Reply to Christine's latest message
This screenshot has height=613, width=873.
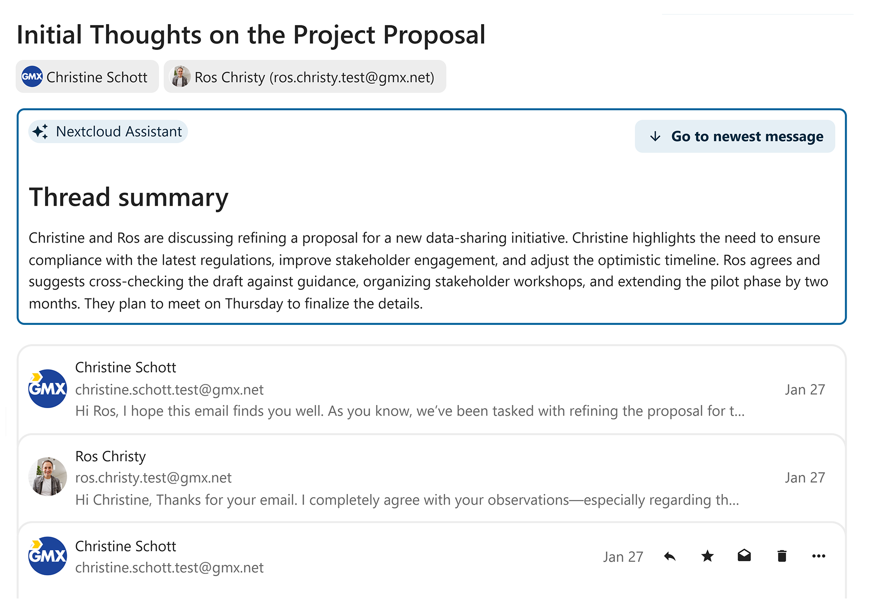pos(670,556)
